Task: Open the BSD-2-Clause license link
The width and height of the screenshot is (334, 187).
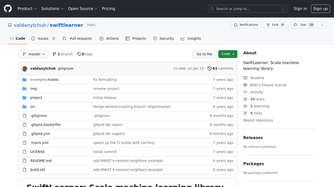Action: click(268, 85)
